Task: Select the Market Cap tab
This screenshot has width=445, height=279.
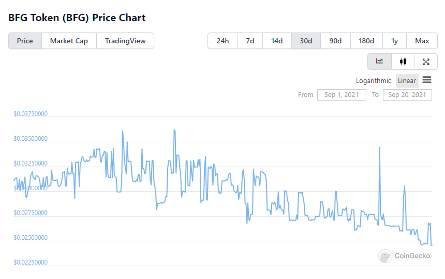Action: point(69,41)
